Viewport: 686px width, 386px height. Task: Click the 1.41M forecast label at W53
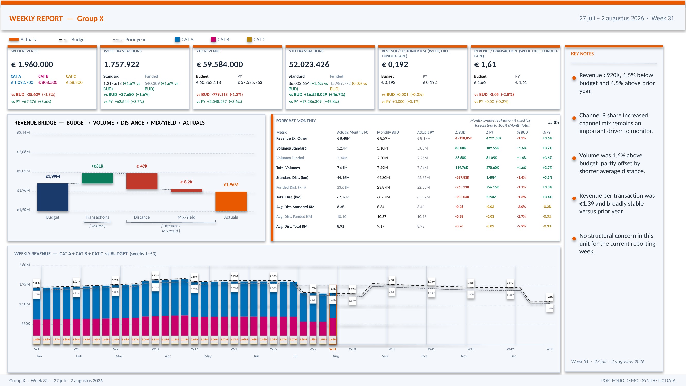click(550, 297)
